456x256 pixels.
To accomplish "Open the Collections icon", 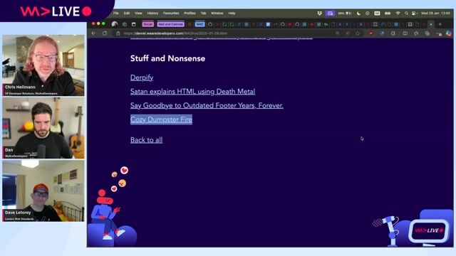I will coord(427,33).
